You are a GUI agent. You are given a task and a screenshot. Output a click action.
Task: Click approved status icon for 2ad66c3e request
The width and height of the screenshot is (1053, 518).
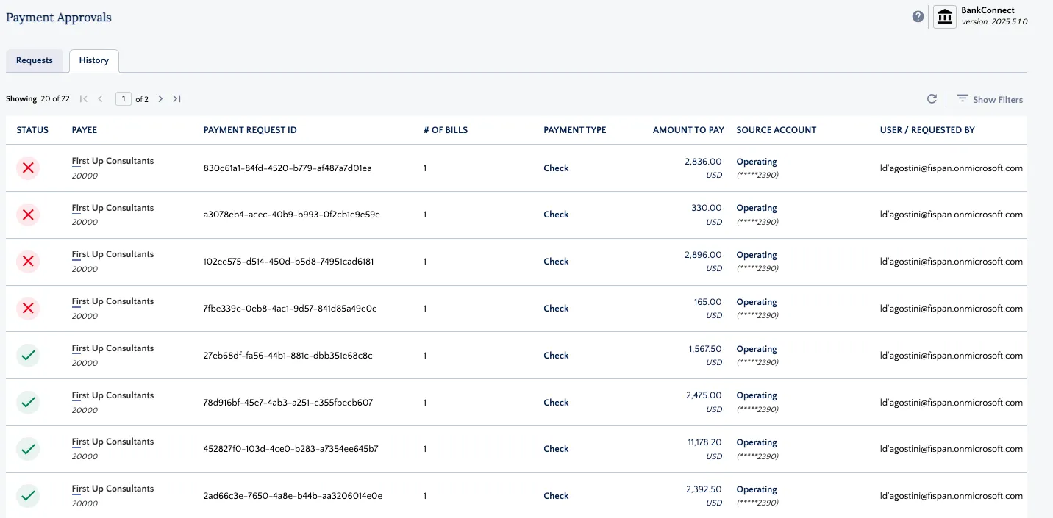click(28, 496)
